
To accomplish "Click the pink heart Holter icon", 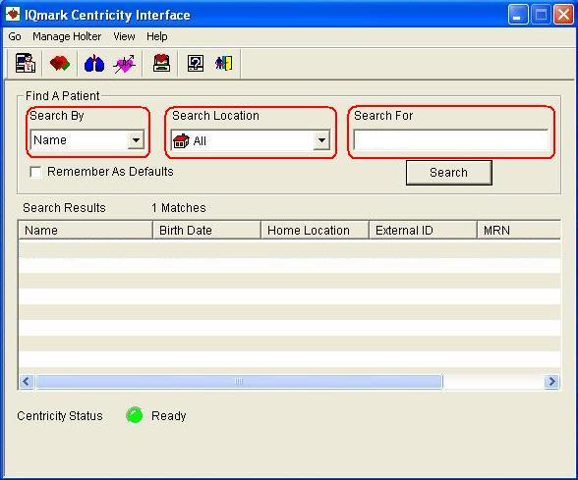I will [x=125, y=64].
